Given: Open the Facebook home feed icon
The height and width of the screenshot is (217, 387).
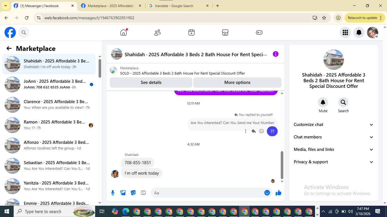Looking at the screenshot, I should tap(124, 32).
